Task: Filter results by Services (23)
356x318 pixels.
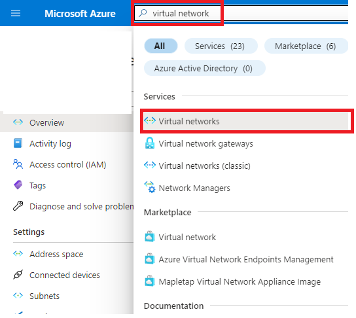Action: [221, 46]
